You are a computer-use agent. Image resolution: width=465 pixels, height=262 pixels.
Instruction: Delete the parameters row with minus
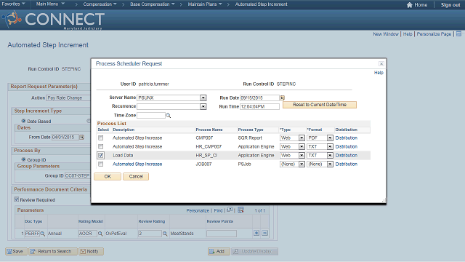point(264,233)
